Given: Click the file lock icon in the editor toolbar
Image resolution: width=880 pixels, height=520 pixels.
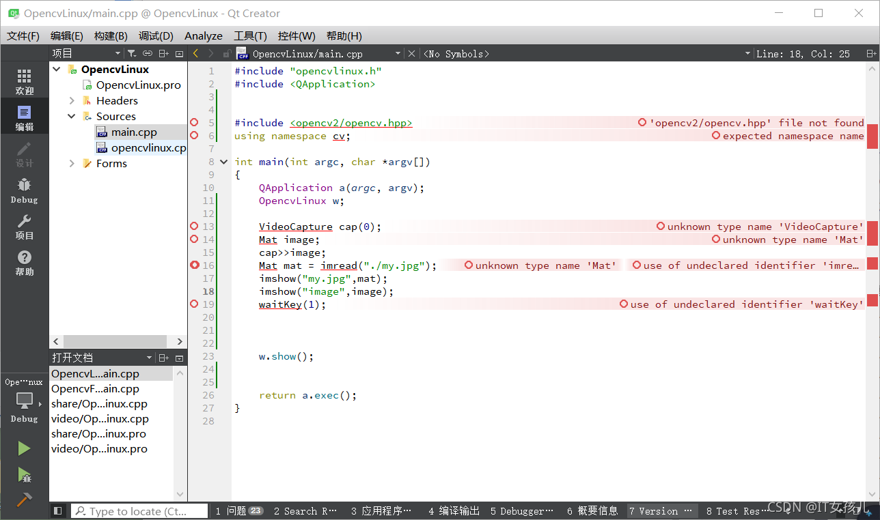Looking at the screenshot, I should tap(226, 53).
